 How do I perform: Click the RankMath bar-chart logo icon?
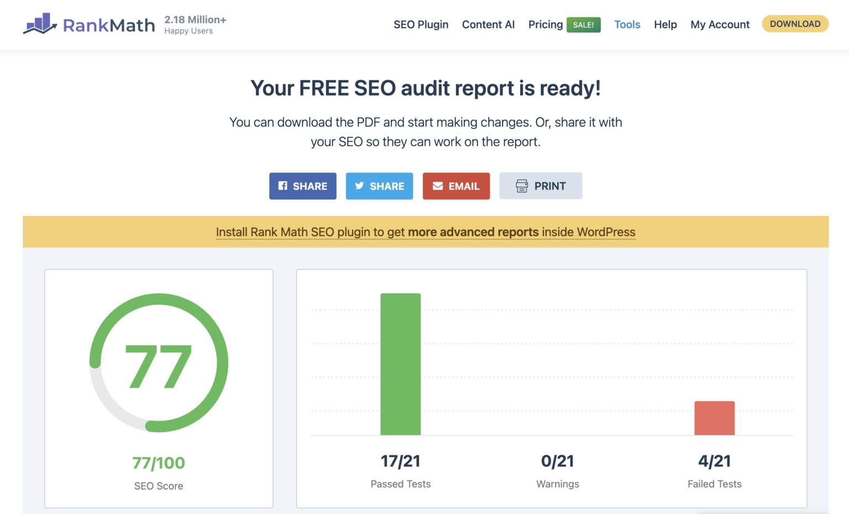(x=39, y=24)
